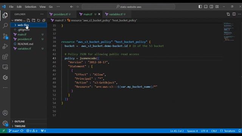
Task: Go forward with the navigation arrow
Action: pos(77,7)
